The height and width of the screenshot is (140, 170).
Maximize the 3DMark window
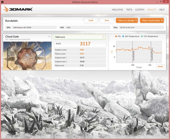click(x=161, y=2)
